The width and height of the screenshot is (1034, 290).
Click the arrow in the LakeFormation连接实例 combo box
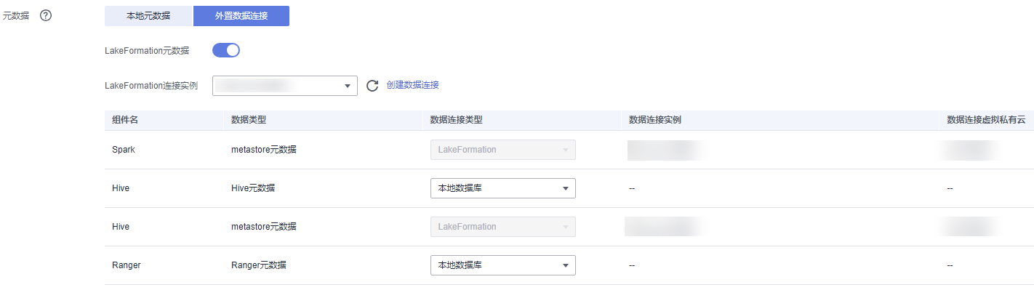348,86
